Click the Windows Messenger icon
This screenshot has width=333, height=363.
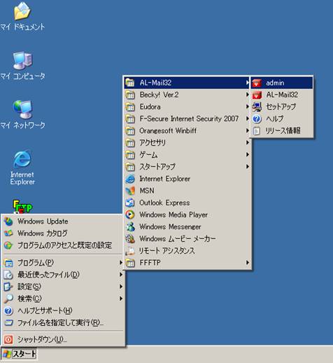[x=130, y=226]
